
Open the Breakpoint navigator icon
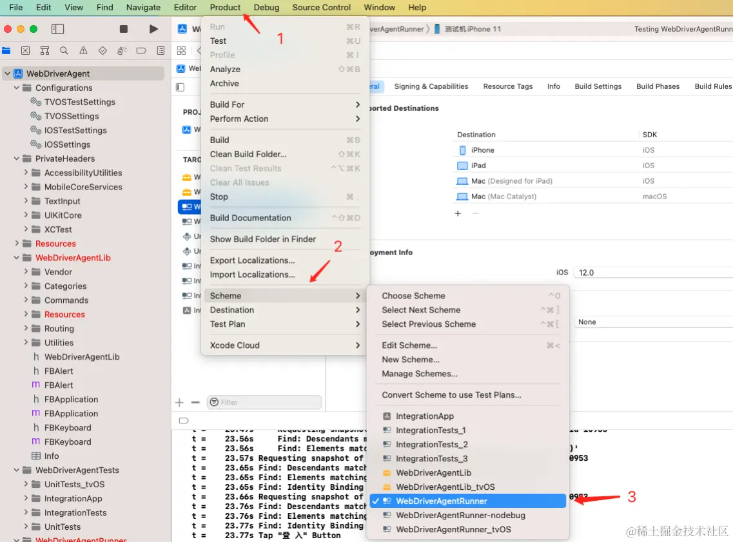coord(141,50)
